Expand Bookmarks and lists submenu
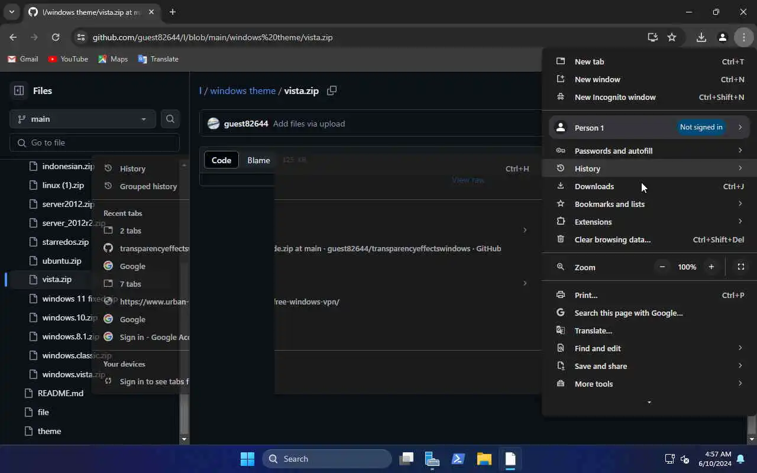The height and width of the screenshot is (473, 757). tap(649, 204)
